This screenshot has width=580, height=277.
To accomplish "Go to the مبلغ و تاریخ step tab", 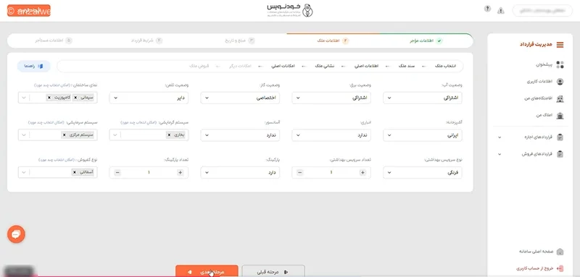I will pyautogui.click(x=240, y=41).
